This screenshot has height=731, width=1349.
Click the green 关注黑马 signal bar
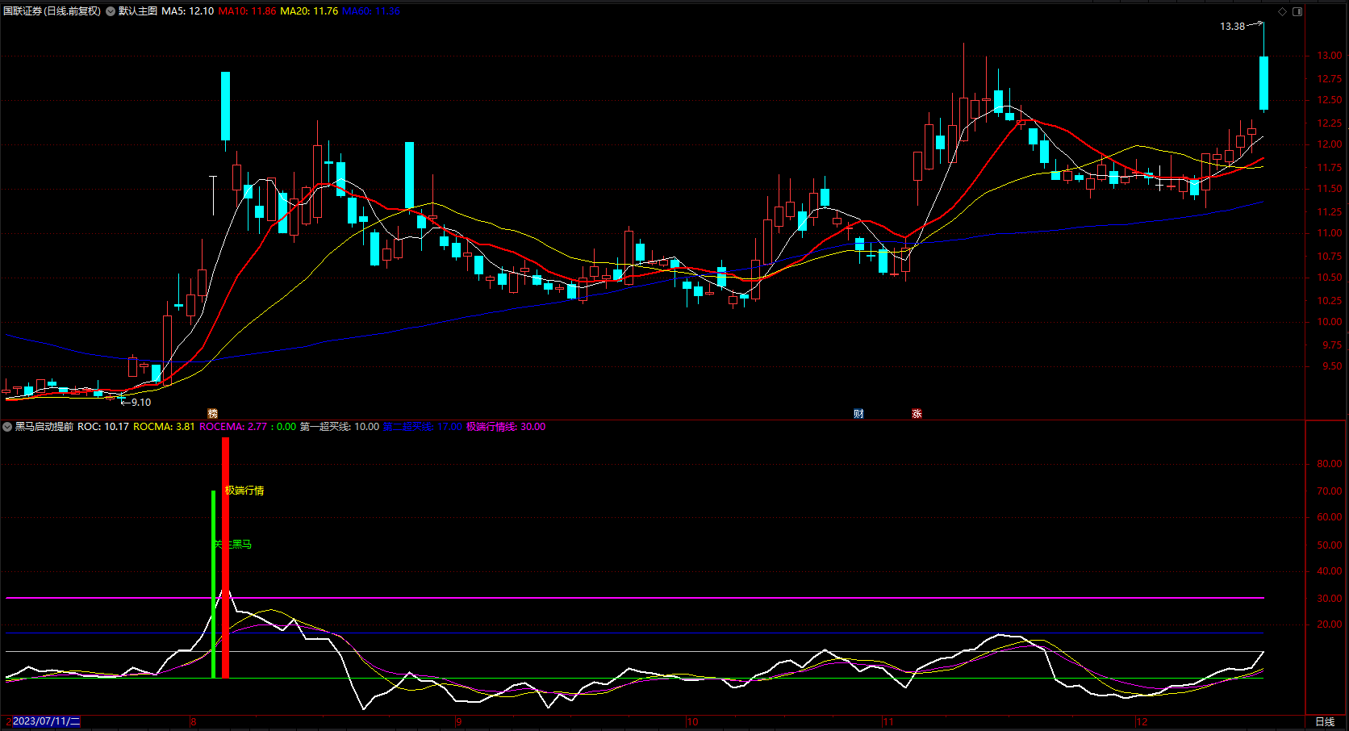pyautogui.click(x=214, y=584)
